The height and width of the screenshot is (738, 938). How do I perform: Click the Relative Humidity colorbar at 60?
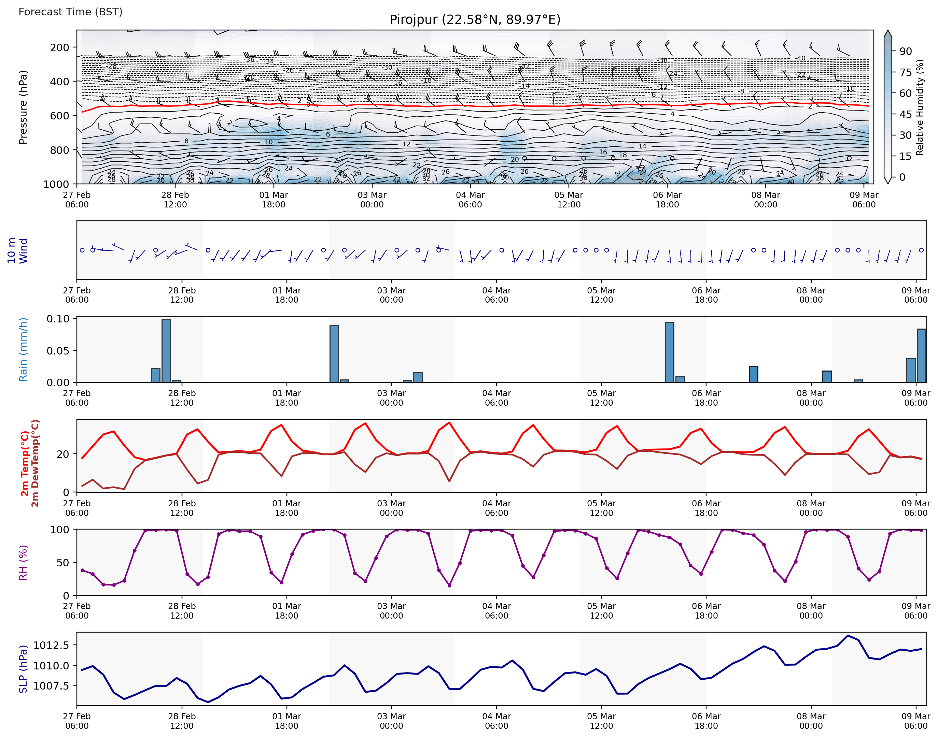(x=887, y=93)
